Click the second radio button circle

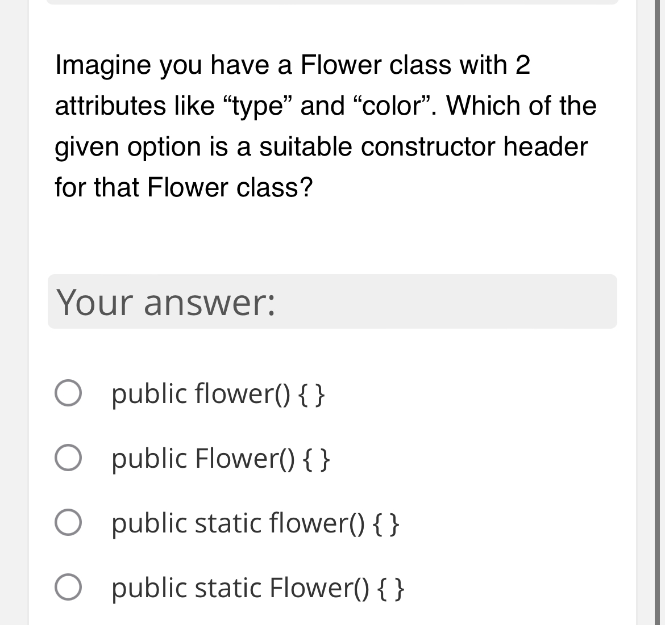(69, 459)
